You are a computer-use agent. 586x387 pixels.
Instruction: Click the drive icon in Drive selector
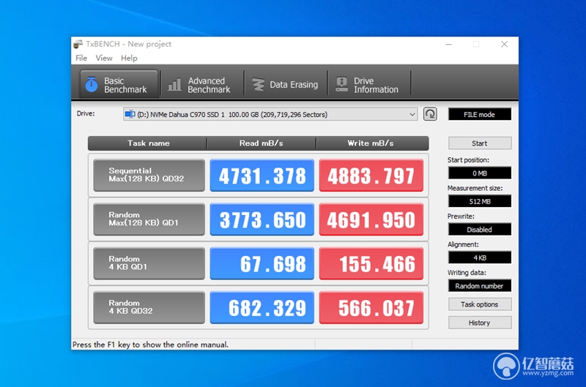(x=130, y=114)
